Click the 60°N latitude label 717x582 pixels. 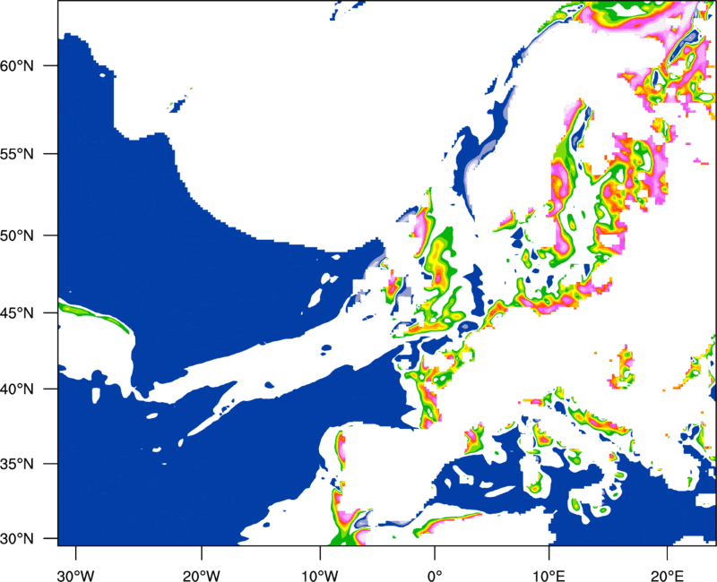(x=16, y=66)
